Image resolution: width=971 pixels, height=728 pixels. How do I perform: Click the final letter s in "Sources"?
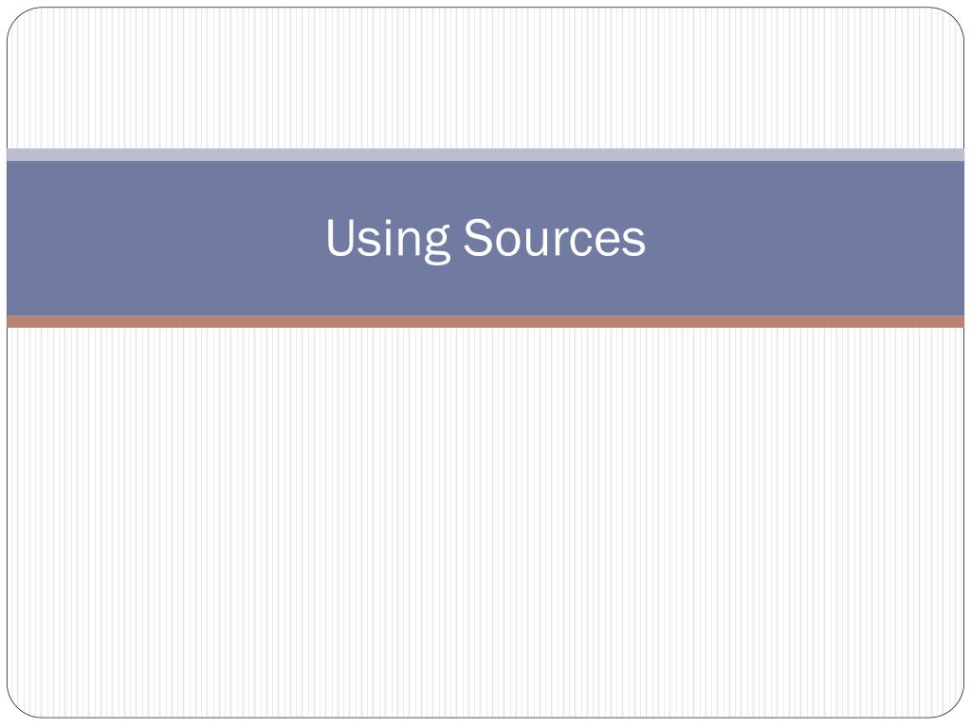pyautogui.click(x=633, y=243)
